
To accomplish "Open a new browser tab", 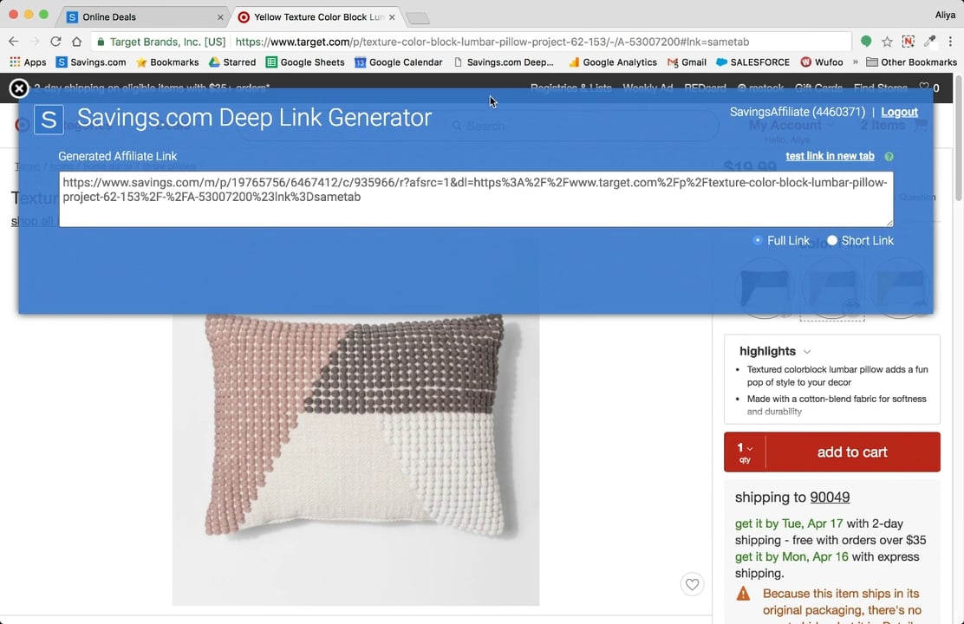I will [418, 18].
